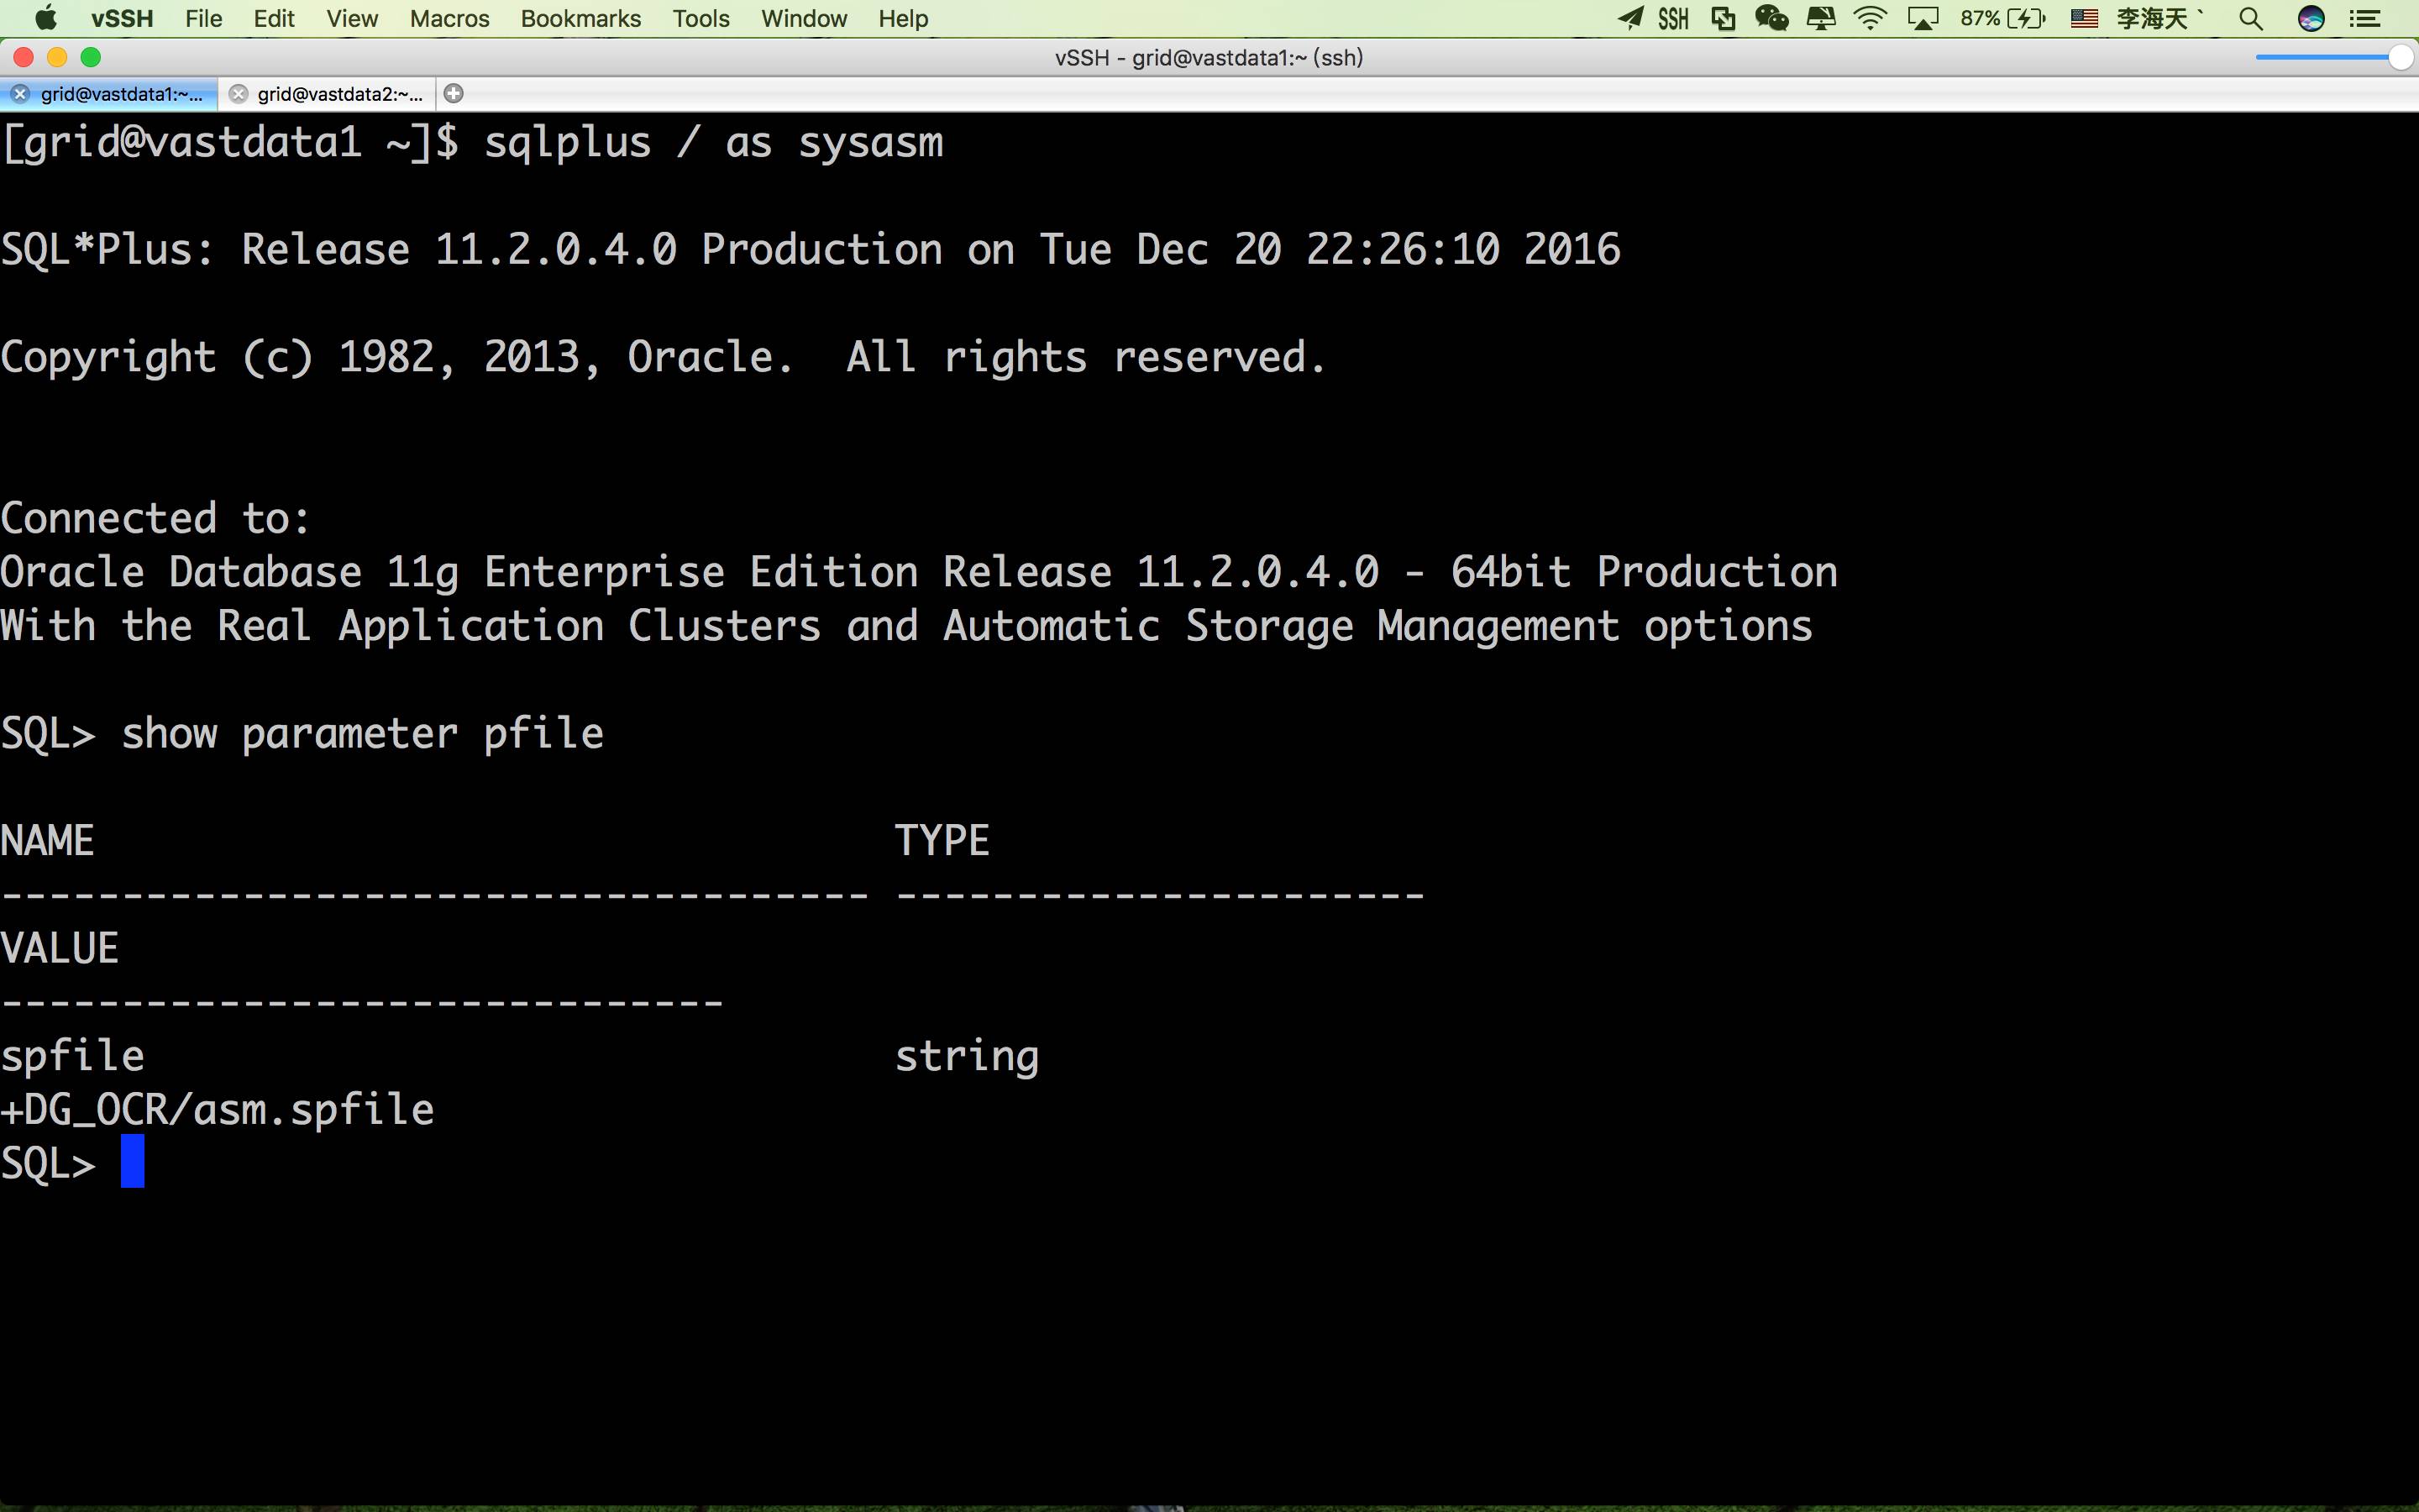Open Notification Center

(2364, 18)
